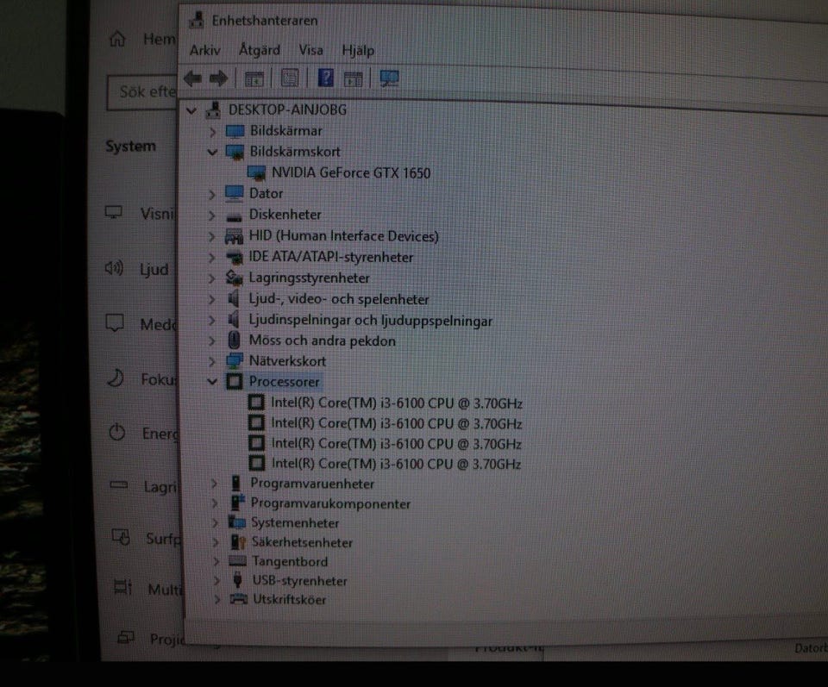Click the Programvarukomponenter icon

237,503
